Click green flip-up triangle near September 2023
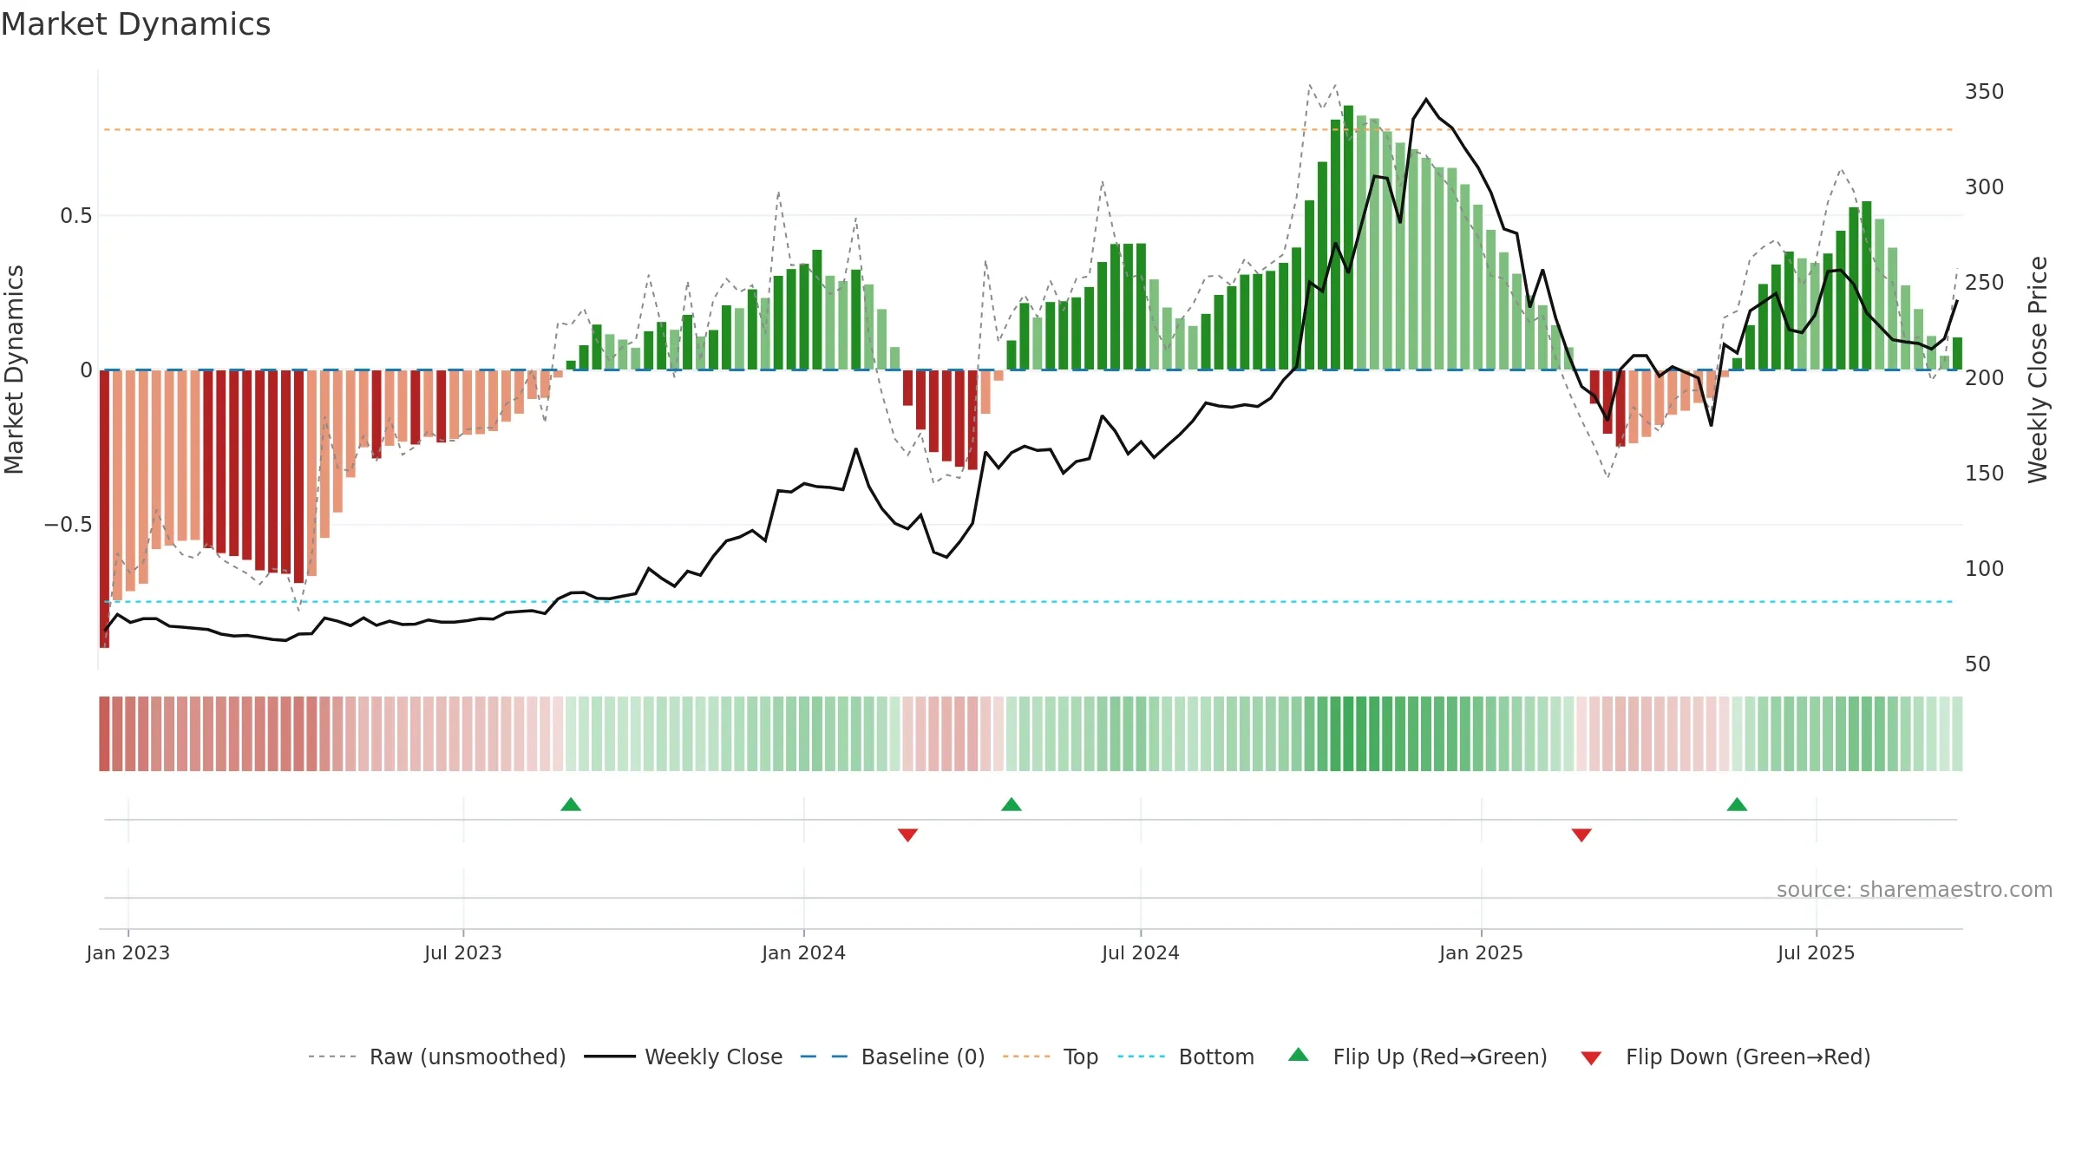2082x1171 pixels. coord(571,805)
